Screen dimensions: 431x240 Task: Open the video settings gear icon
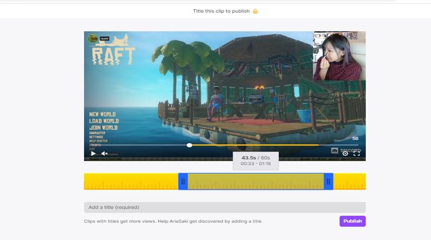[345, 154]
